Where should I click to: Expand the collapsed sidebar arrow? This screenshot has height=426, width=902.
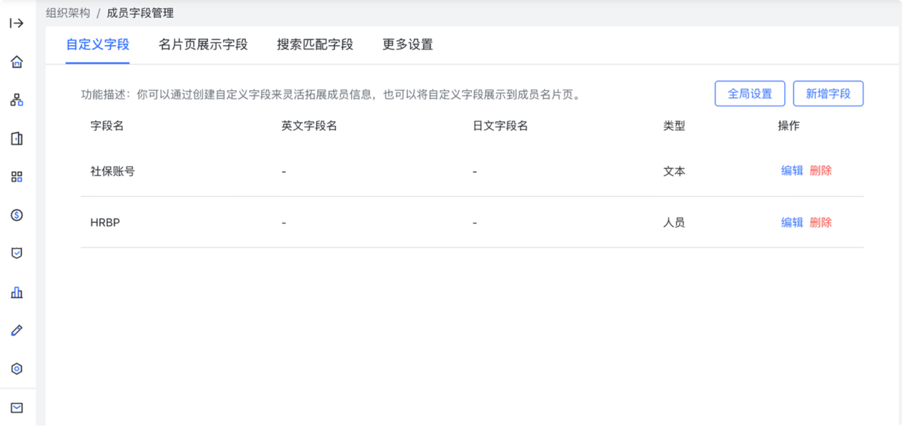point(16,23)
